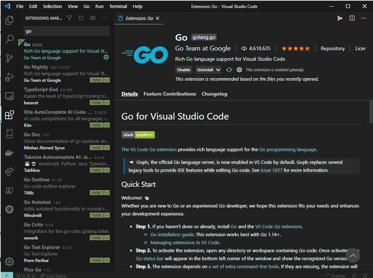Open the remote window indicator in status bar

tap(7, 275)
